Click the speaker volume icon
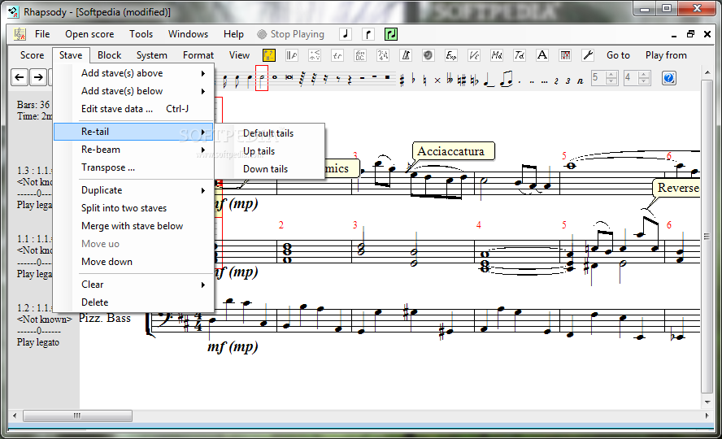Viewport: 722px width, 439px height. pyautogui.click(x=428, y=55)
